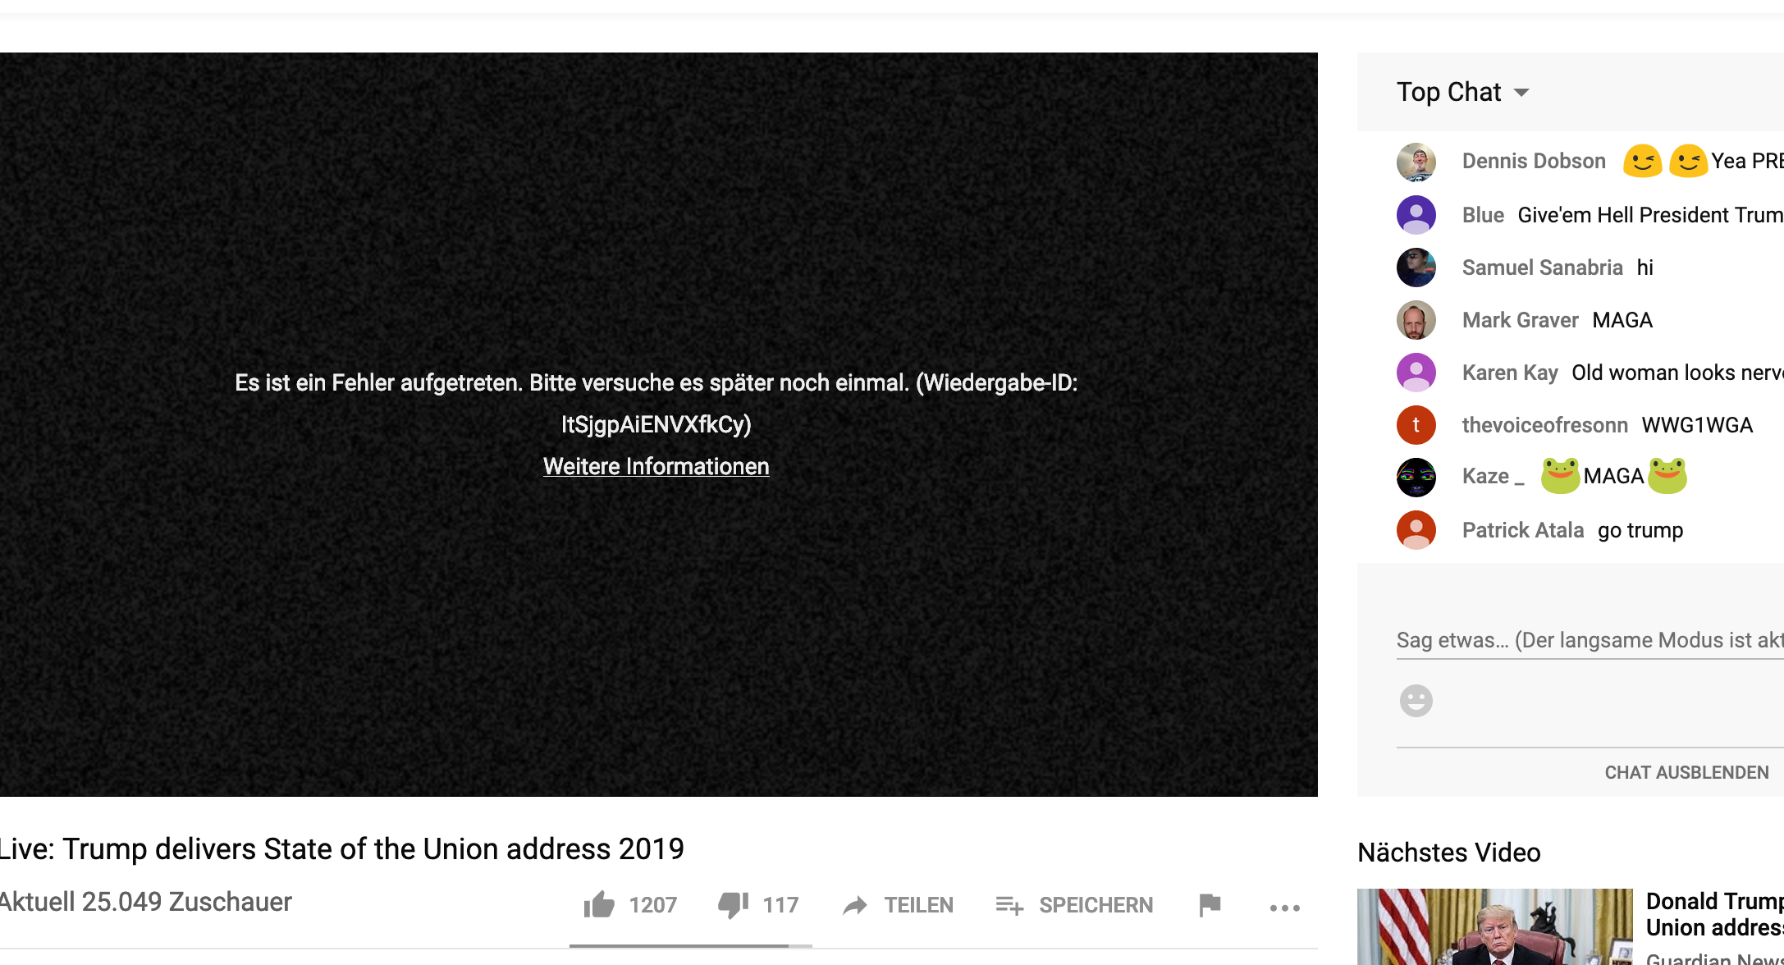This screenshot has height=965, width=1784.
Task: Click the SPEICHERN button text
Action: click(1096, 905)
